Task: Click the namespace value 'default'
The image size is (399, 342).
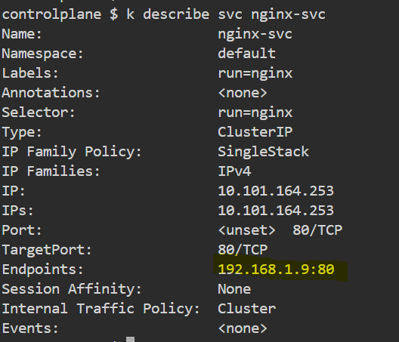Action: (246, 53)
